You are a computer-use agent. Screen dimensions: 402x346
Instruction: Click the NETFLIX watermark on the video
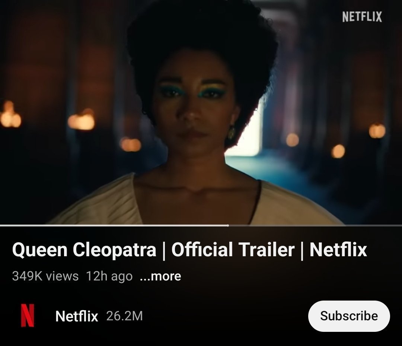(x=362, y=17)
